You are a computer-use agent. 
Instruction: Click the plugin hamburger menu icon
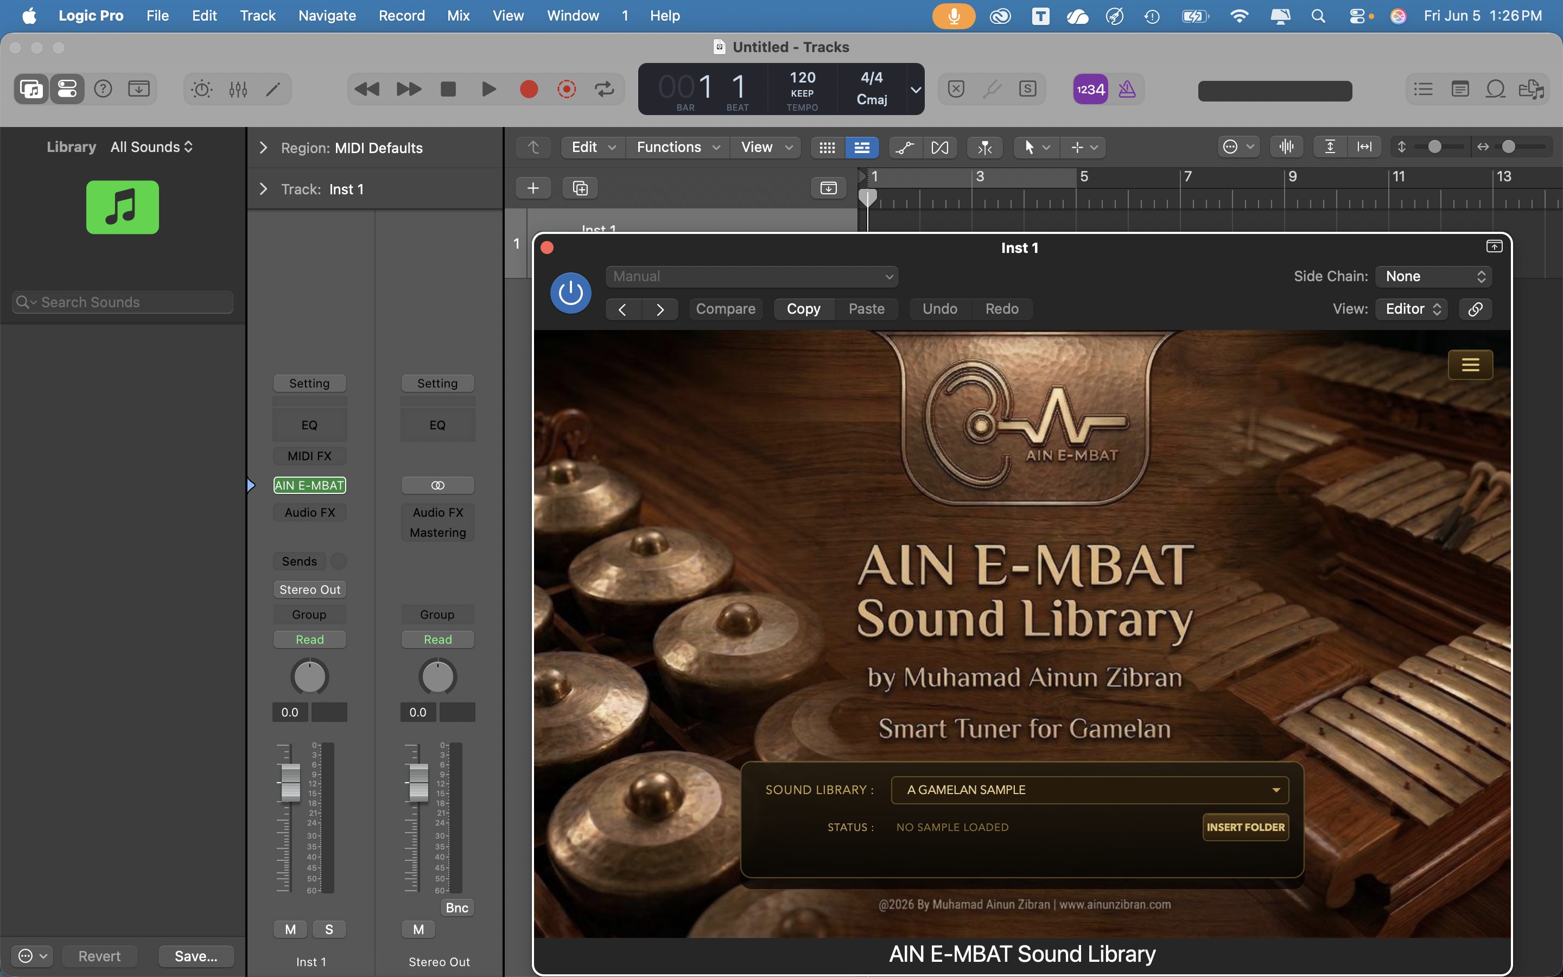[x=1471, y=365]
